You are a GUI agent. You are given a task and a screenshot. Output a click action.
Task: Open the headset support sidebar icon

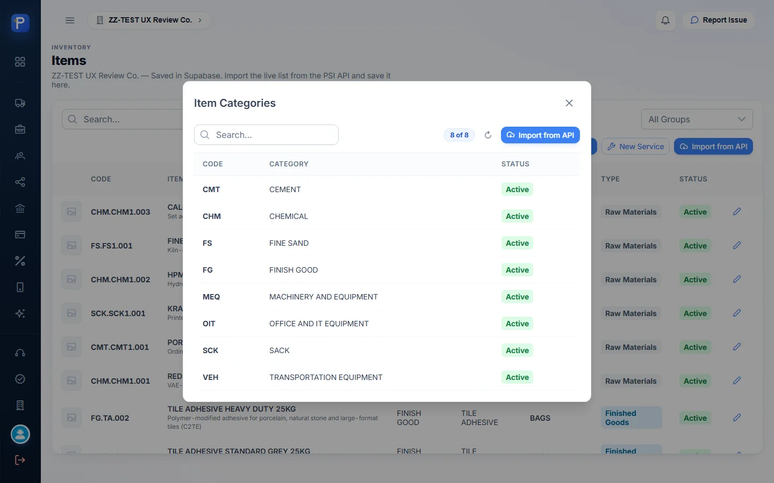(x=20, y=353)
